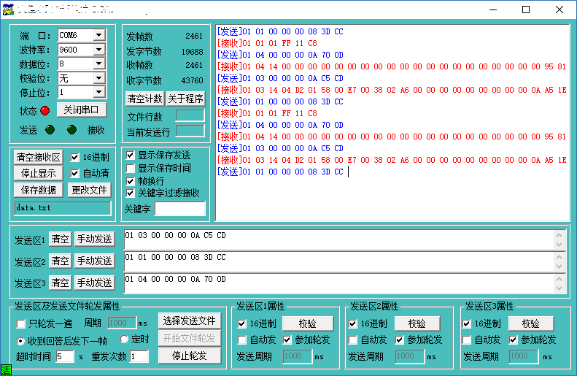Click the red serial port status indicator
Viewport: 577px width, 376px height.
(45, 110)
